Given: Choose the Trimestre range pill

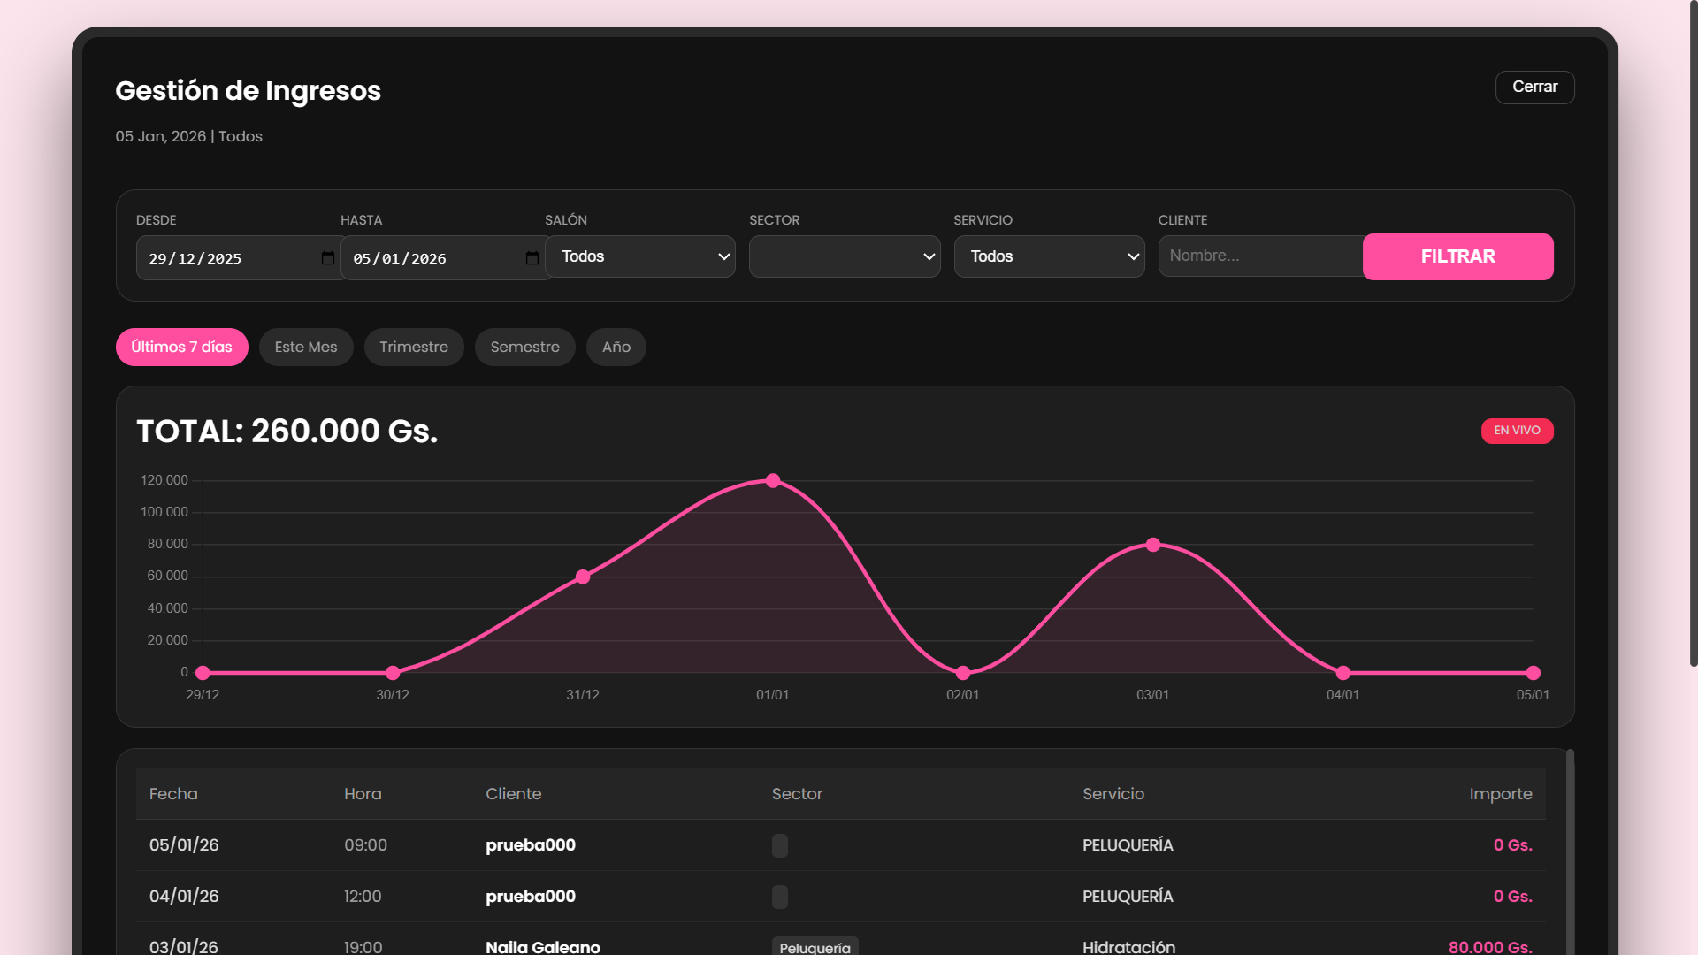Looking at the screenshot, I should (x=413, y=348).
